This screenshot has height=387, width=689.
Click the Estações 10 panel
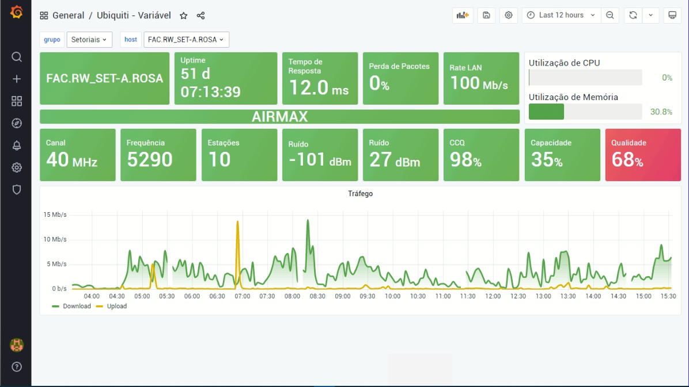click(x=240, y=155)
